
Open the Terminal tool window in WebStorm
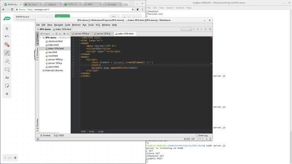(45, 136)
